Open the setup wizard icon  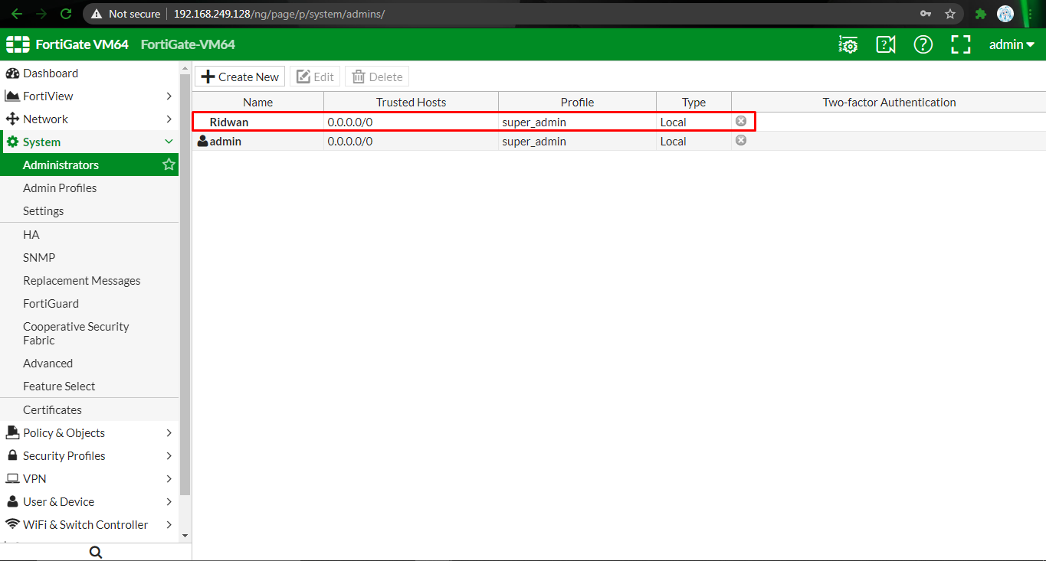coord(848,44)
